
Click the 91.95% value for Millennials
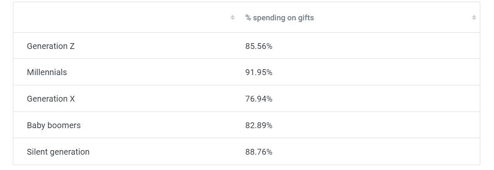coord(258,72)
